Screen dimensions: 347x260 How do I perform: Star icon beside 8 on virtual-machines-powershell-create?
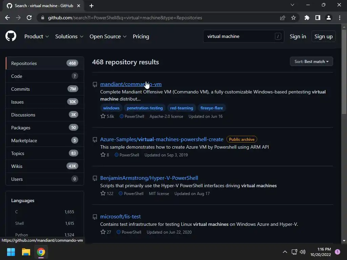click(x=103, y=155)
